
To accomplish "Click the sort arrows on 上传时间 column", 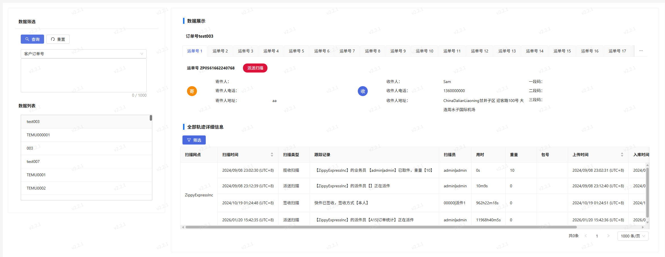I will pos(622,155).
